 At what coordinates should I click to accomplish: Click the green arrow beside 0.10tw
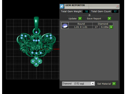click(x=111, y=27)
